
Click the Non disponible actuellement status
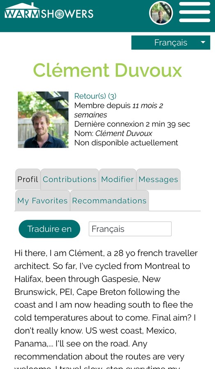(x=126, y=143)
